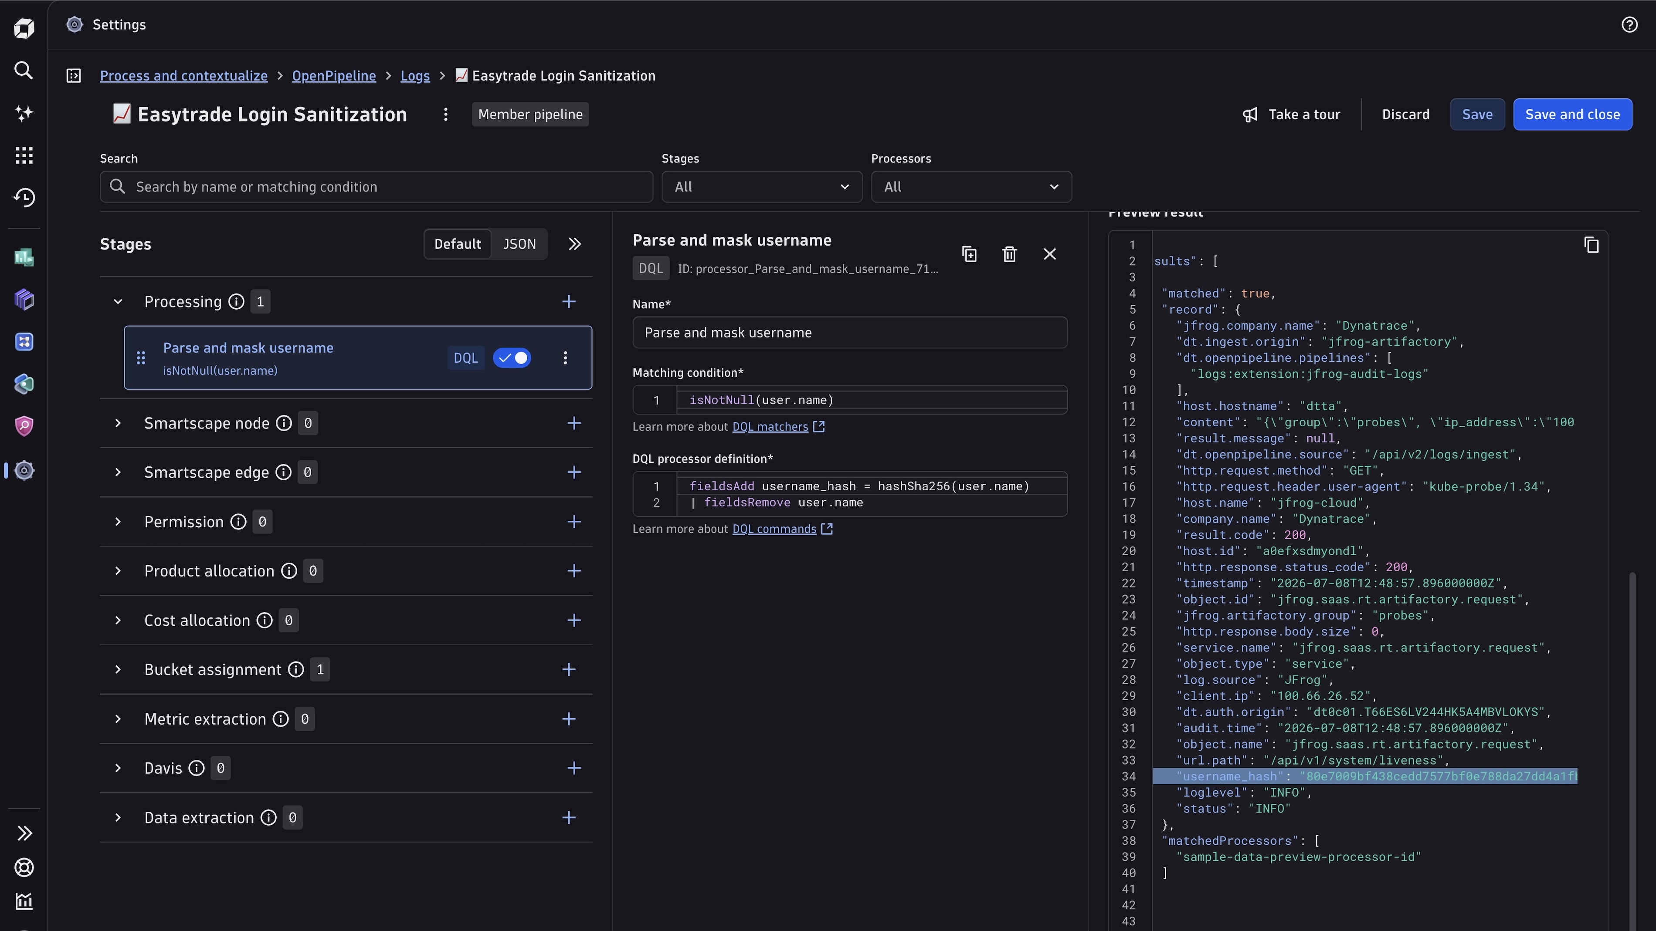Copy the preview result to clipboard
1656x931 pixels.
1591,245
